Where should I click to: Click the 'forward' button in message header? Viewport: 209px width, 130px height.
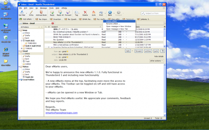(139, 51)
